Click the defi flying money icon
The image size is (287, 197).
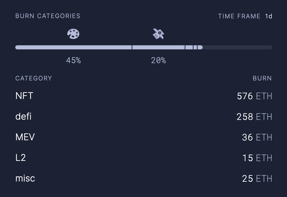point(158,34)
